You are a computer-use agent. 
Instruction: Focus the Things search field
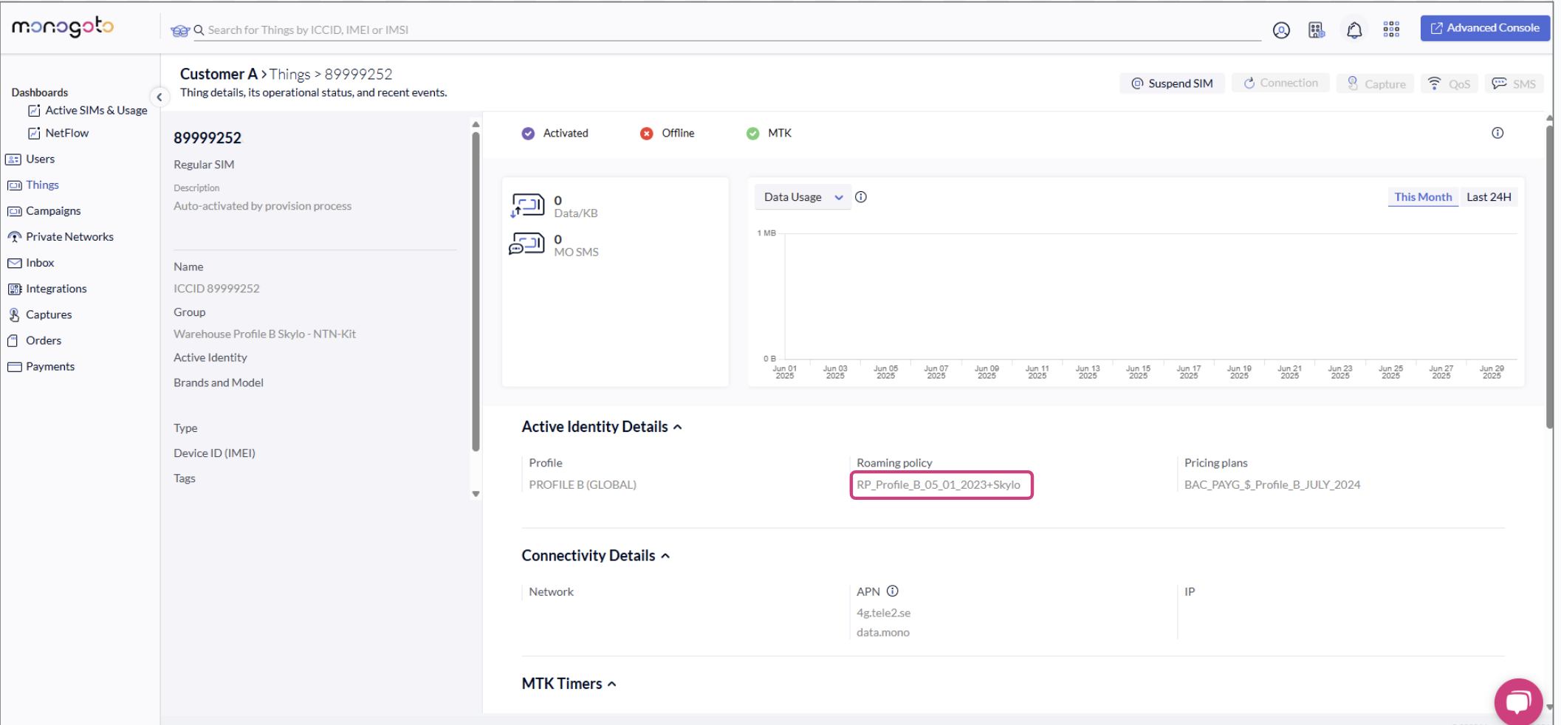tap(731, 30)
